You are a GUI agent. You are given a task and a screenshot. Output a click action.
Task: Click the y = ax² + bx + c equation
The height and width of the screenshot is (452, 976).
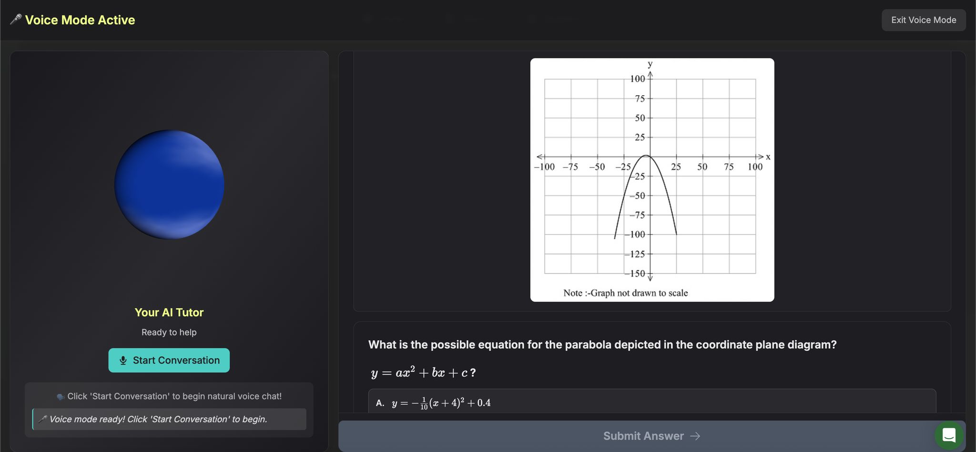(x=423, y=373)
